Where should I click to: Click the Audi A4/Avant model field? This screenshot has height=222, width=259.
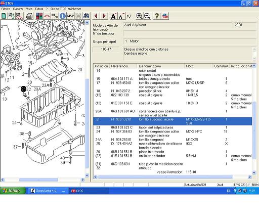178,25
